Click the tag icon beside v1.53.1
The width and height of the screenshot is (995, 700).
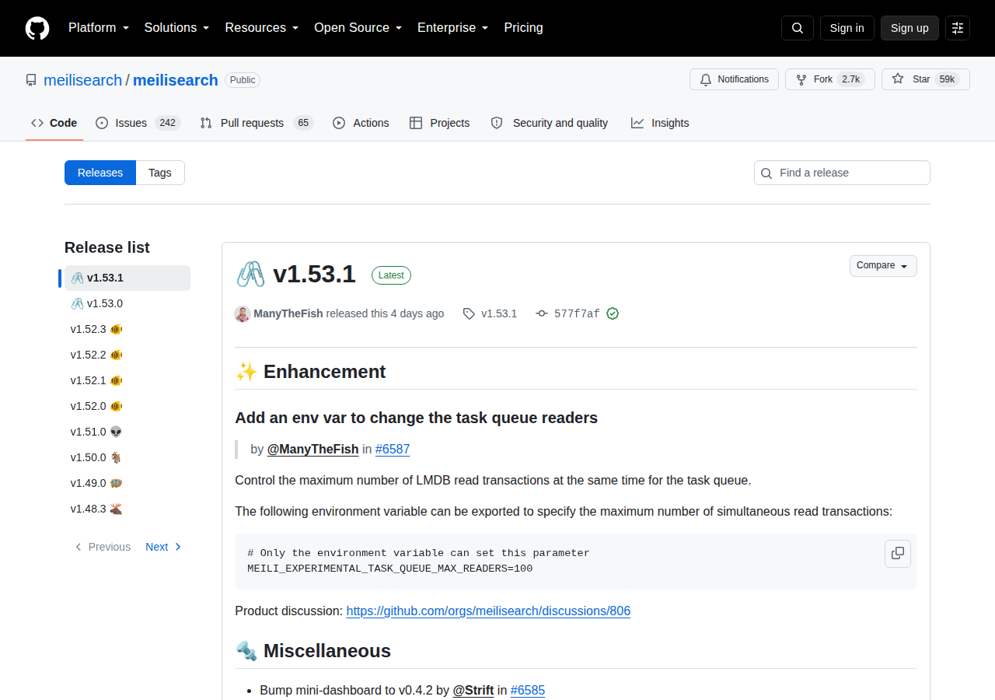(469, 313)
